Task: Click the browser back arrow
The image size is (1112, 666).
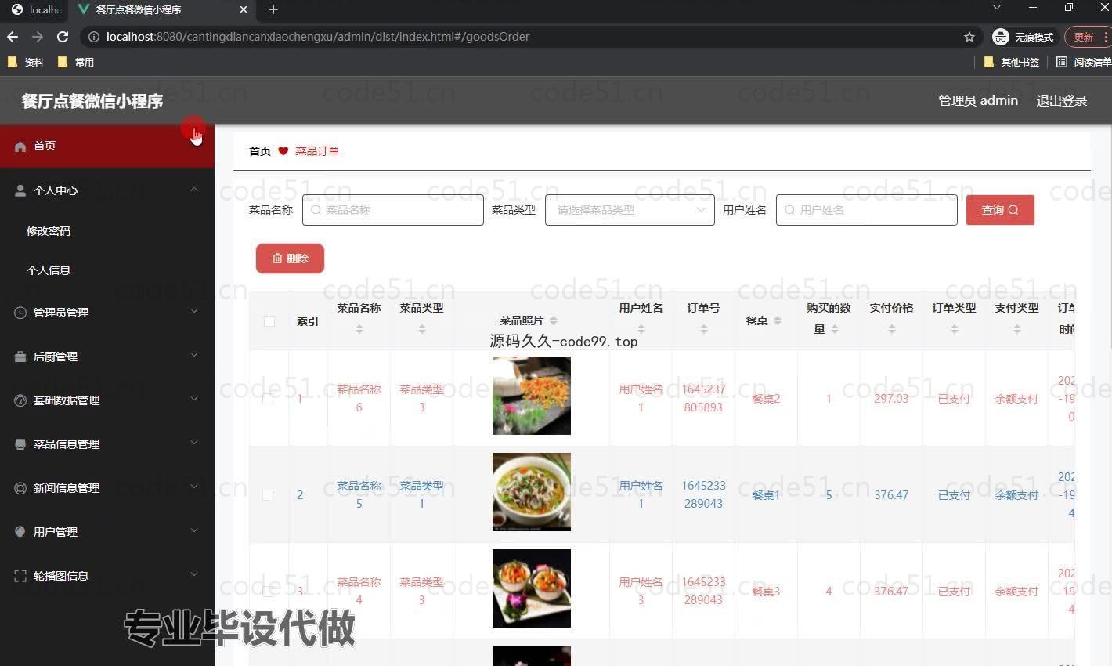Action: [13, 37]
